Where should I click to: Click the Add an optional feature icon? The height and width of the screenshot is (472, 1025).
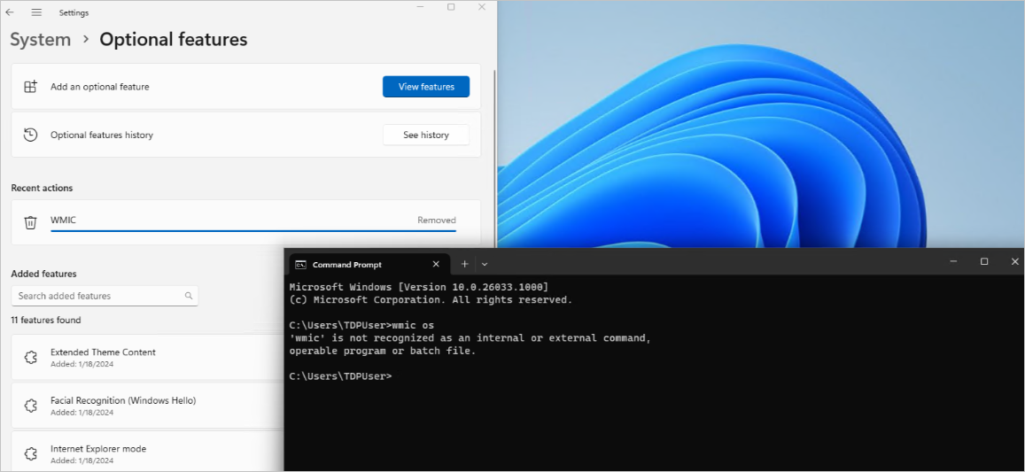tap(30, 86)
